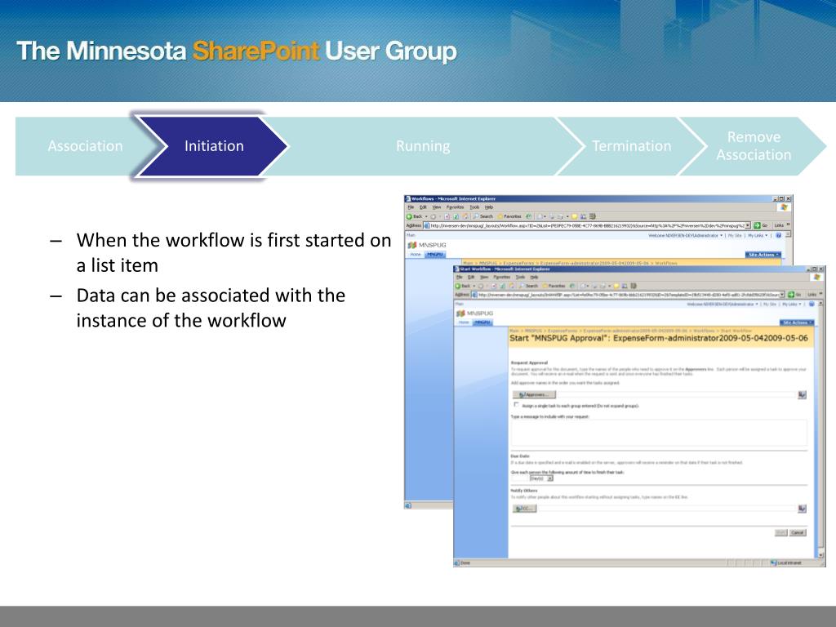
Task: Open My Links dropdown in Workflows window
Action: 758,235
